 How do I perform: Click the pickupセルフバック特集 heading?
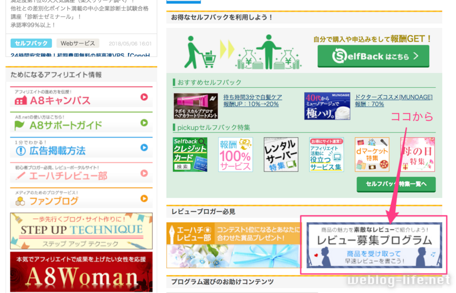pos(213,128)
